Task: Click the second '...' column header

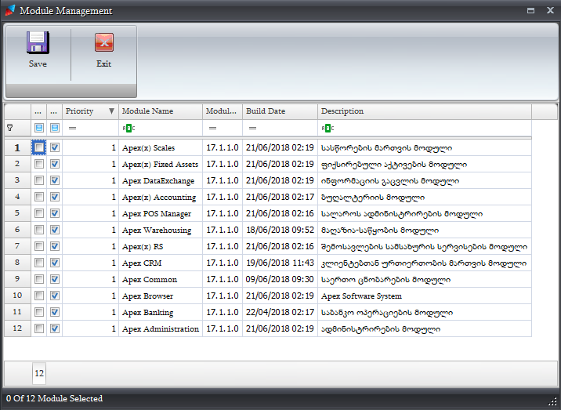Action: 54,111
